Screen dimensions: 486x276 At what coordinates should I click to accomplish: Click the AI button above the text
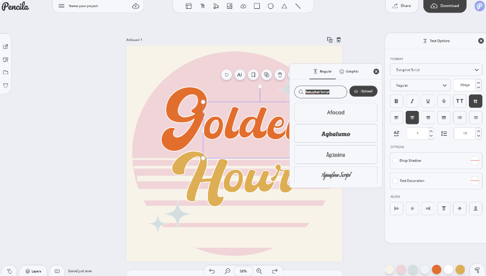(x=240, y=75)
